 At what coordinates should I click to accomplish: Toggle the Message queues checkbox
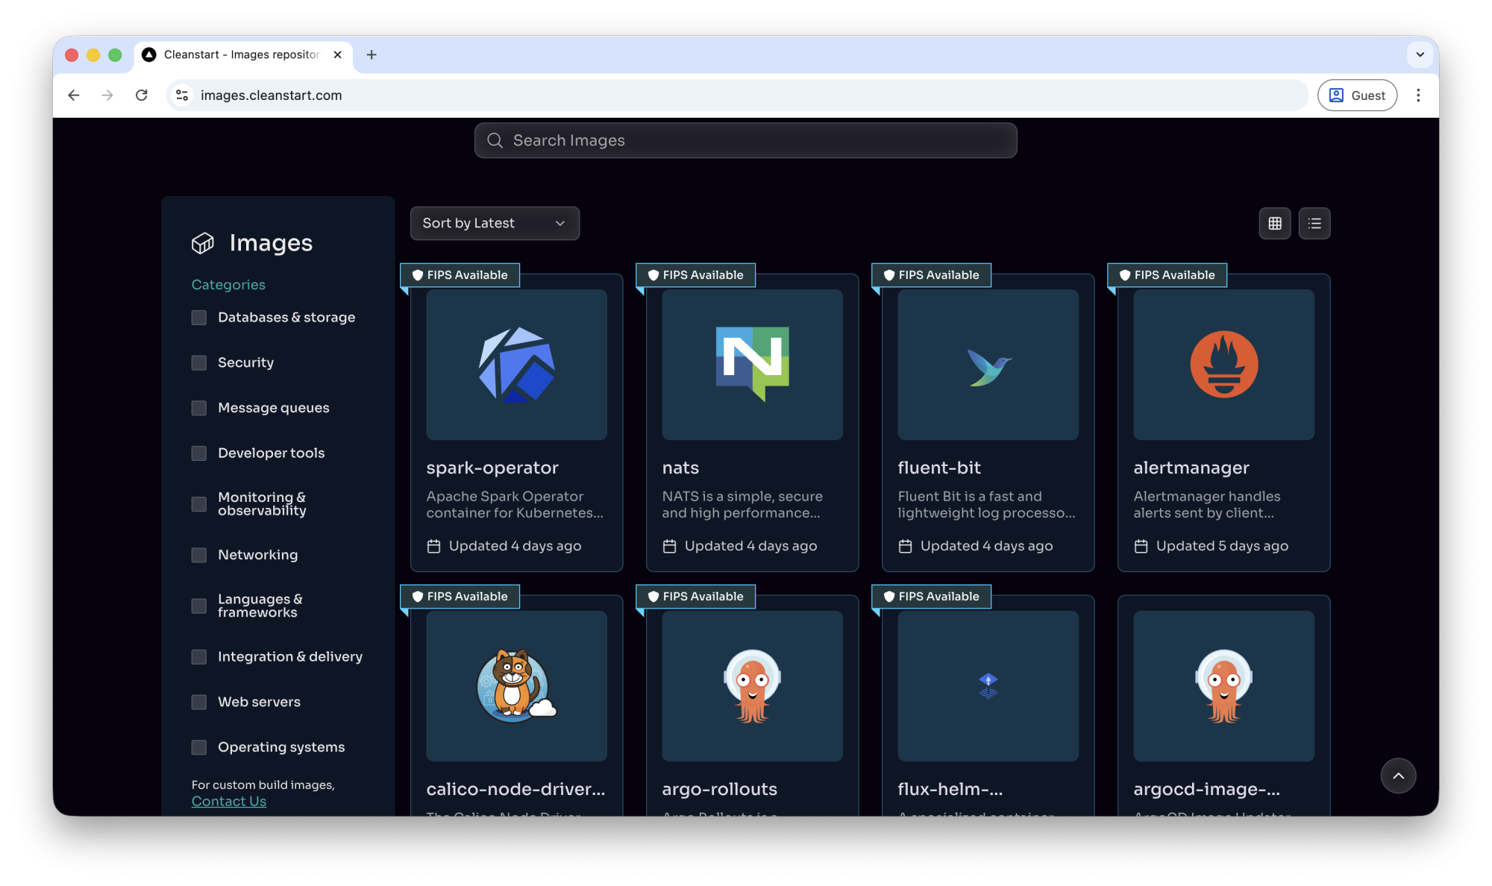click(x=199, y=408)
